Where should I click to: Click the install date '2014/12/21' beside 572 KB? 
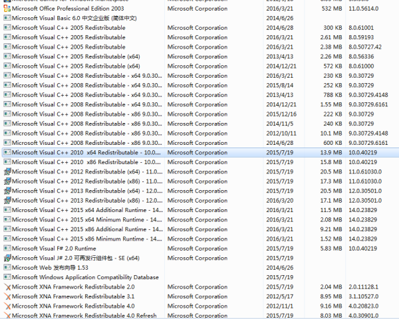(x=281, y=66)
